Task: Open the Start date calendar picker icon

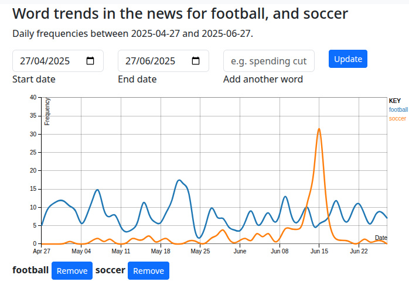Action: (x=90, y=61)
